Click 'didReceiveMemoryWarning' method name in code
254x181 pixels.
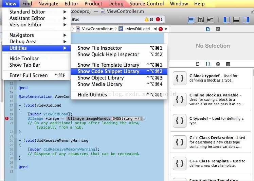(x=62, y=140)
